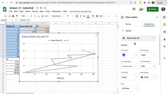Get add-ons with plus icon
The height and width of the screenshot is (94, 168).
[x=165, y=58]
